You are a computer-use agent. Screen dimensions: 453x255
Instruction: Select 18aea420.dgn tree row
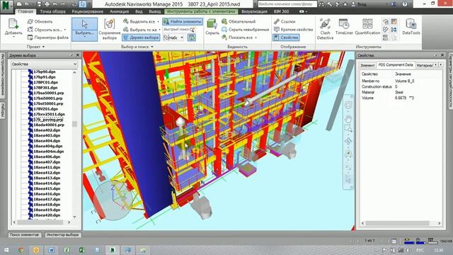pyautogui.click(x=47, y=215)
